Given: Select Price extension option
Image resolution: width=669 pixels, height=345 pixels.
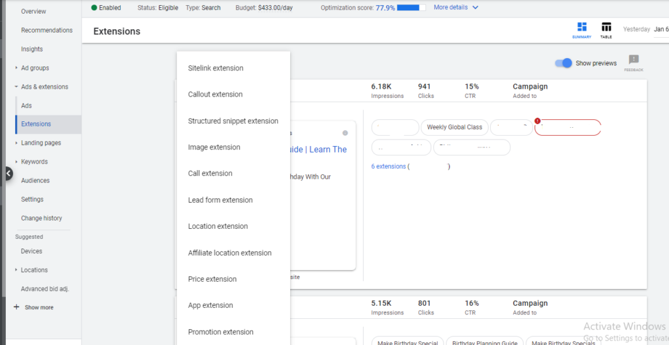Looking at the screenshot, I should pyautogui.click(x=212, y=279).
